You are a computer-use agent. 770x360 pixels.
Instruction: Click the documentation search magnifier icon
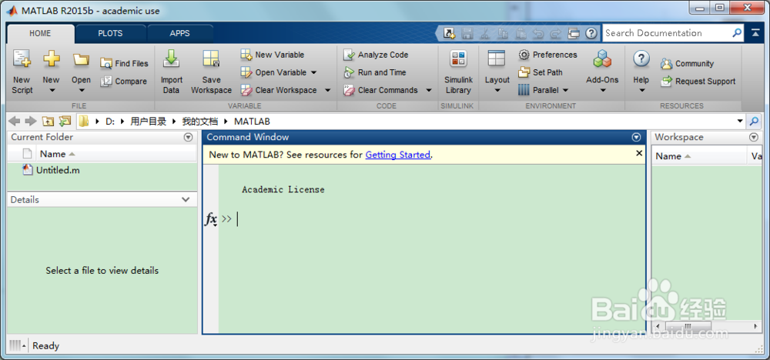tap(737, 33)
